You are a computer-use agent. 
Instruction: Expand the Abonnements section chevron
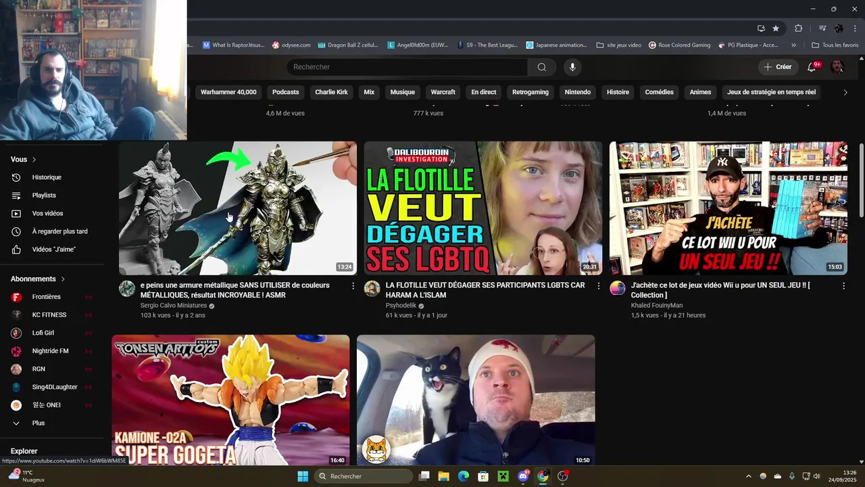point(63,279)
